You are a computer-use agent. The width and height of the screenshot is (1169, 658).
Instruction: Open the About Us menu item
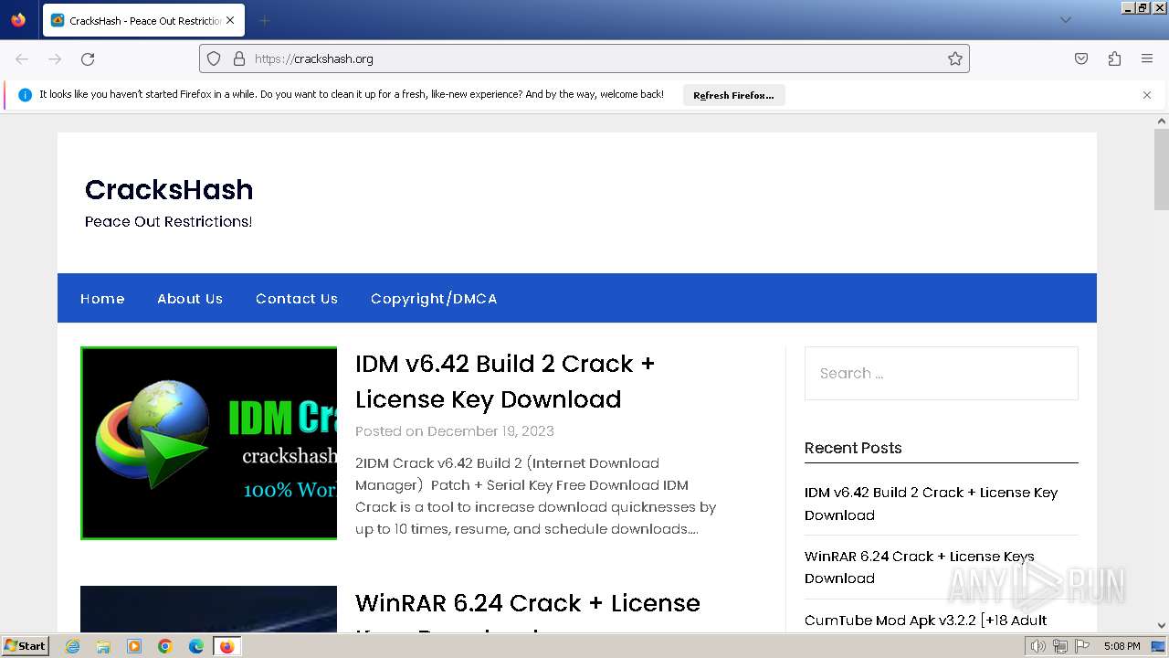190,299
